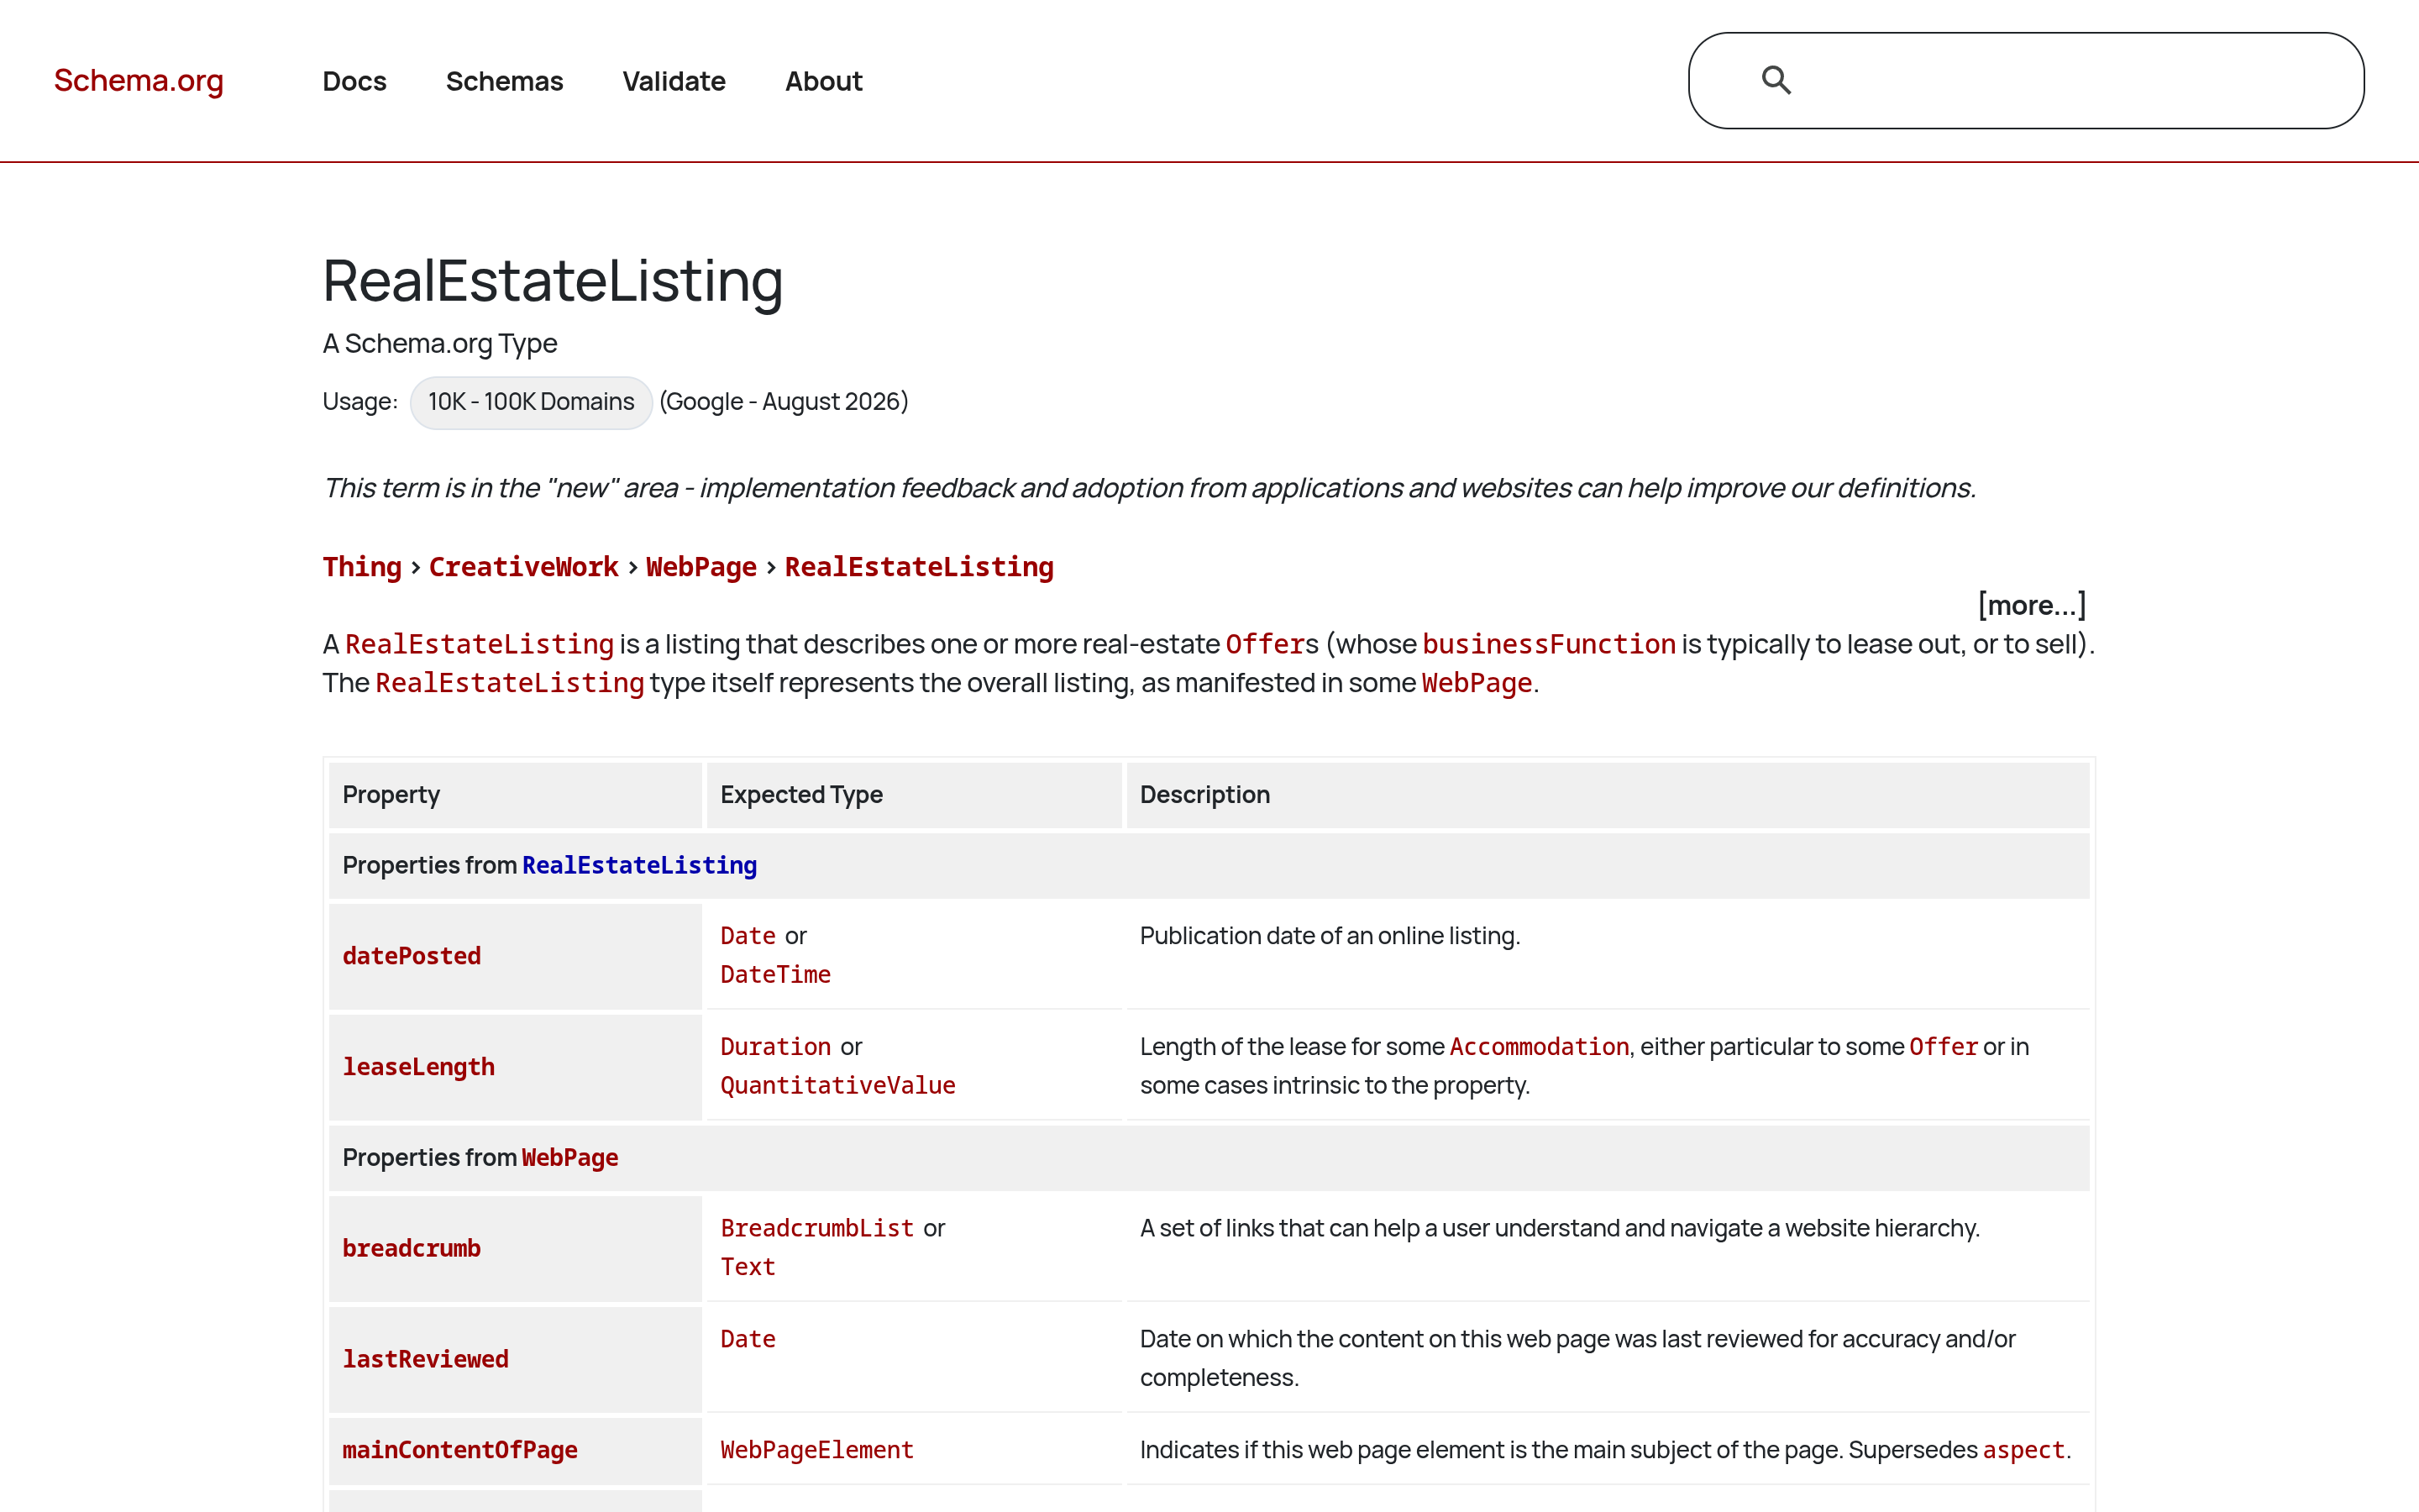Focus the site search field

point(2025,81)
